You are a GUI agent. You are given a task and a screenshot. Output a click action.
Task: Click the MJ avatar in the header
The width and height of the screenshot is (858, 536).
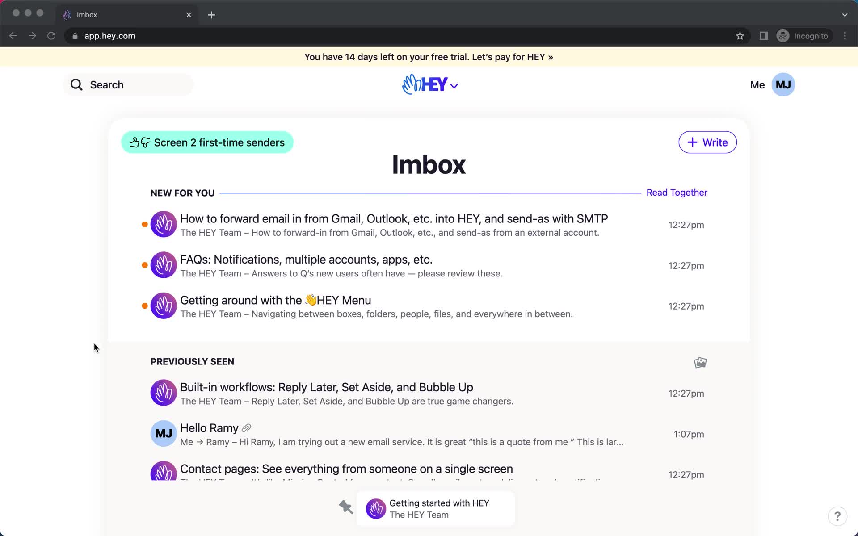pos(783,84)
